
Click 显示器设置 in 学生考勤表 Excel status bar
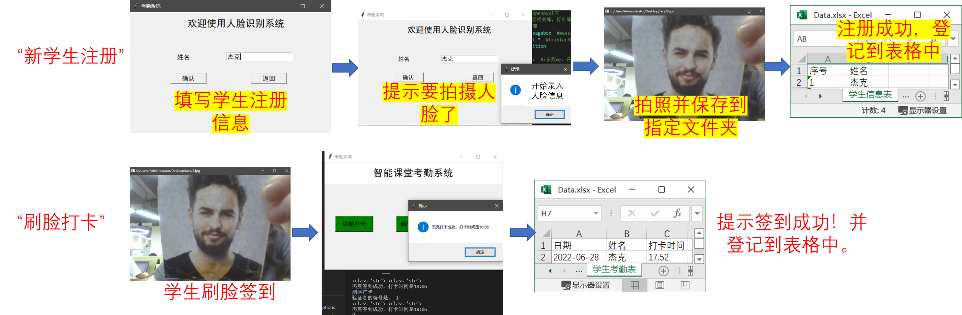[x=586, y=285]
